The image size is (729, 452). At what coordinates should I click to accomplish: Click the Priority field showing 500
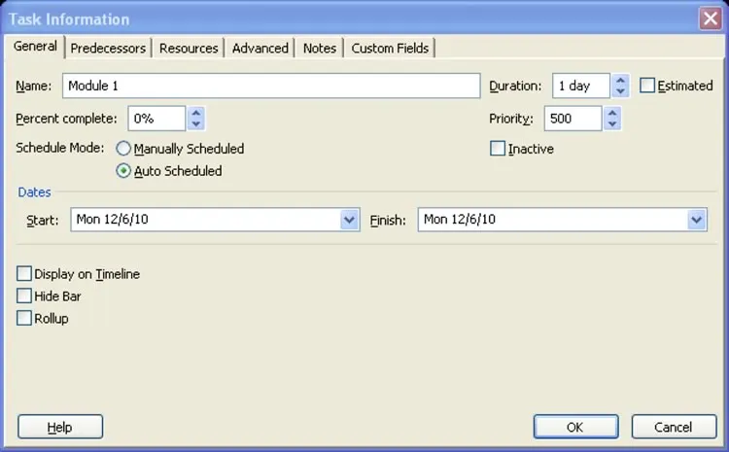pyautogui.click(x=573, y=119)
